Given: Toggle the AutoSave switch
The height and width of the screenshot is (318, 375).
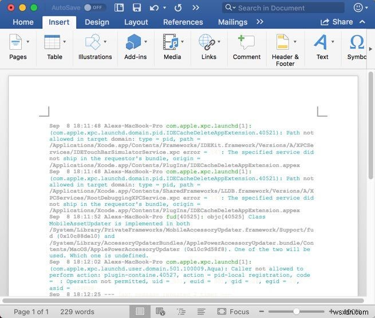Looking at the screenshot, I should tap(94, 7).
